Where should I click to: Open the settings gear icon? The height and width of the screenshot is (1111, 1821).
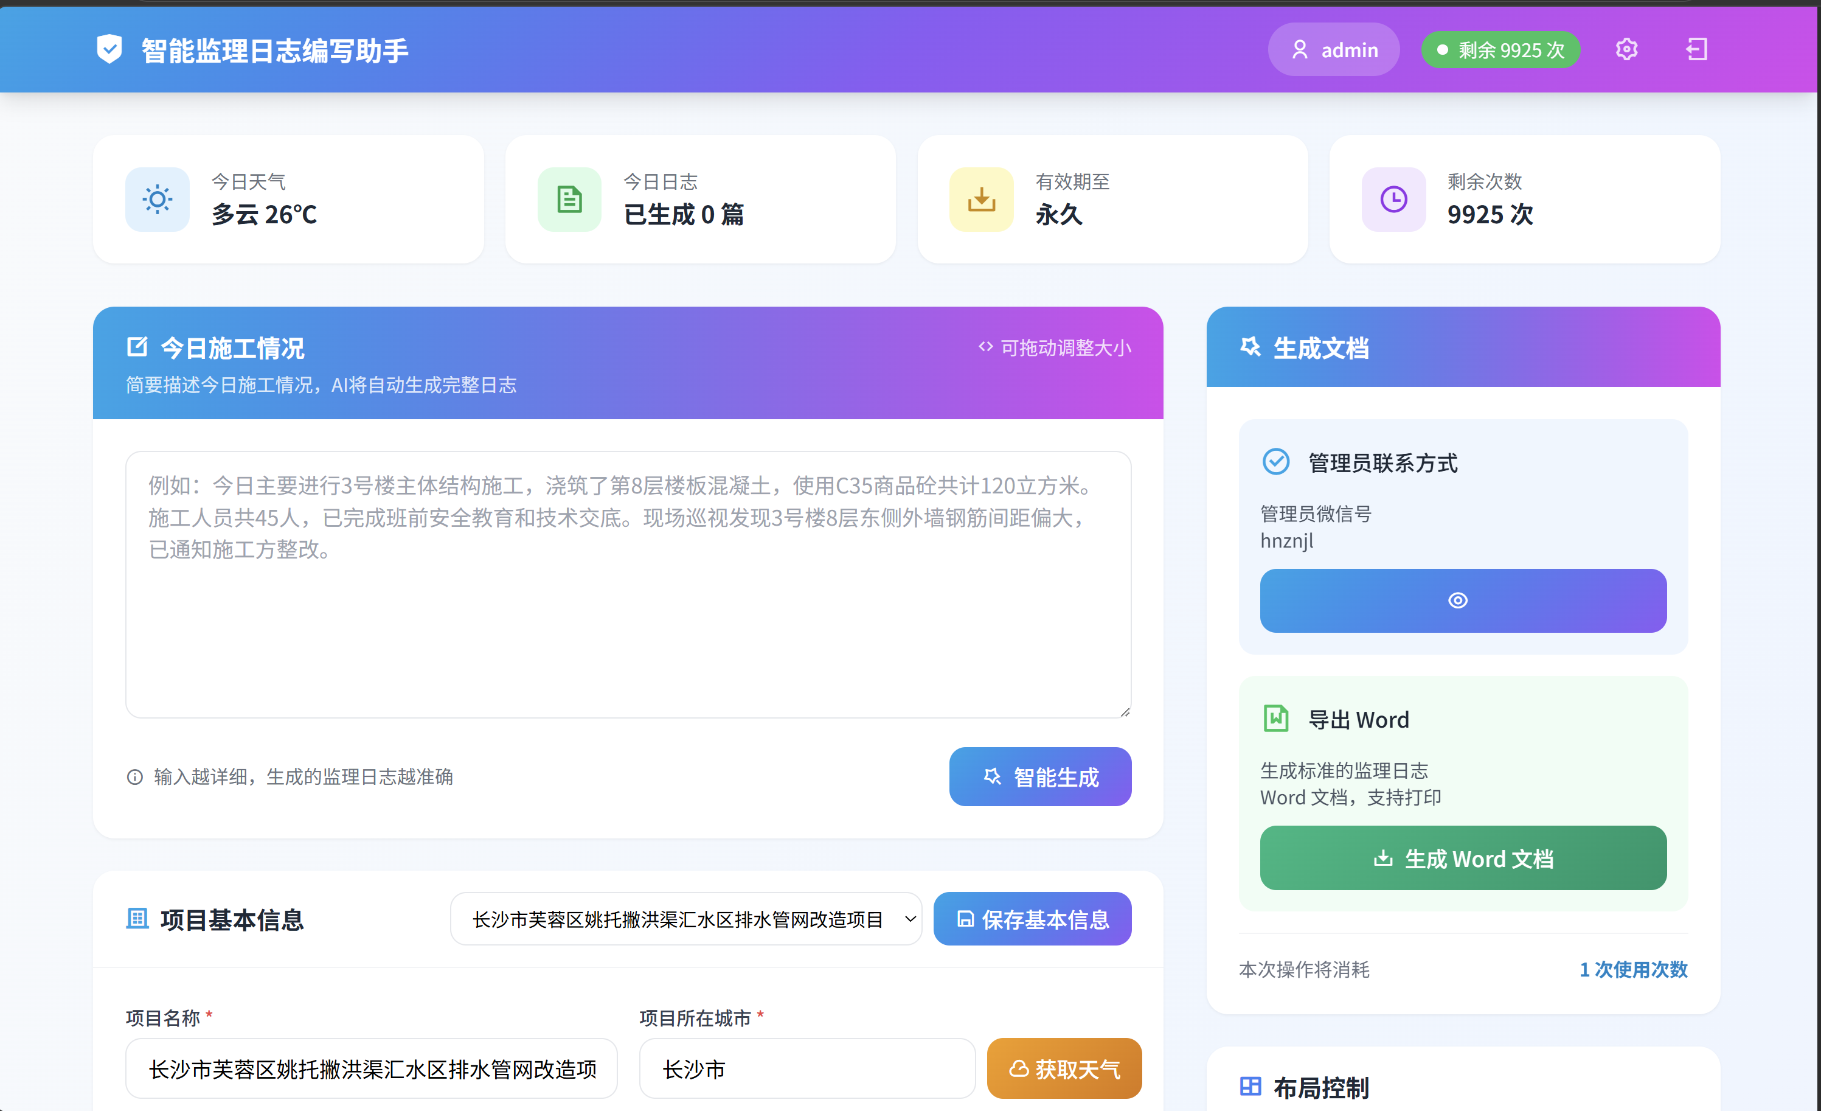pyautogui.click(x=1626, y=49)
